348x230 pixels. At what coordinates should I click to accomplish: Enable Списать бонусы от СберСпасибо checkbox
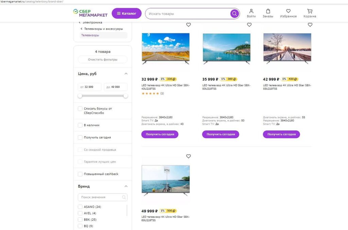pyautogui.click(x=80, y=109)
